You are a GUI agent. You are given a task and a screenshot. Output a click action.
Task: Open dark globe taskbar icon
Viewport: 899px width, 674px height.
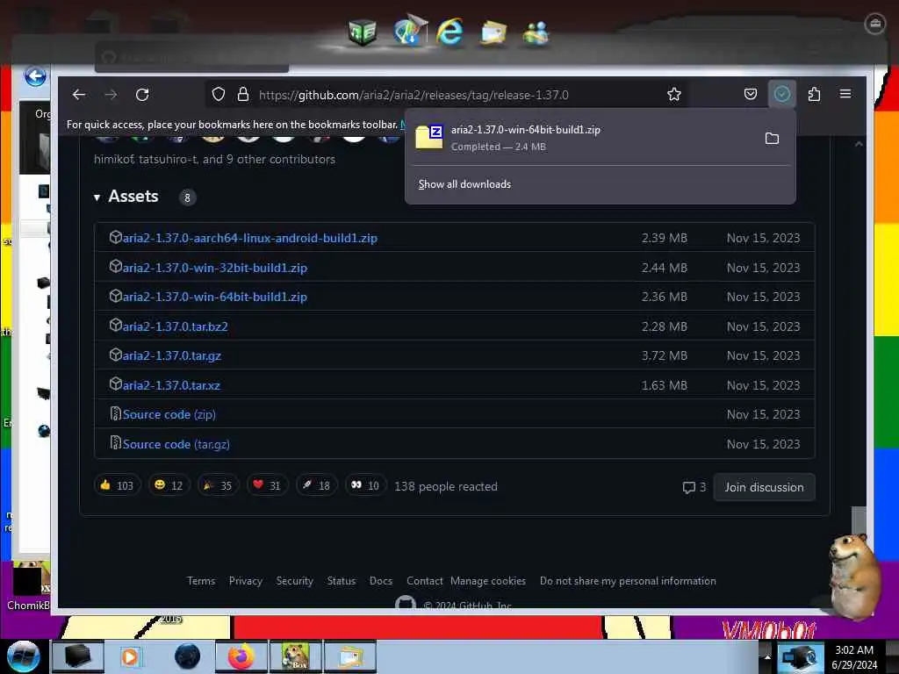coord(187,656)
